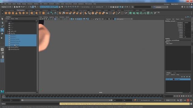Viewport: 193px width, 108px height.
Task: Click the Open Scene folder icon
Action: point(17,7)
